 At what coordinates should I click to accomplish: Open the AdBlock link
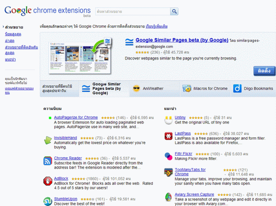(x=61, y=178)
